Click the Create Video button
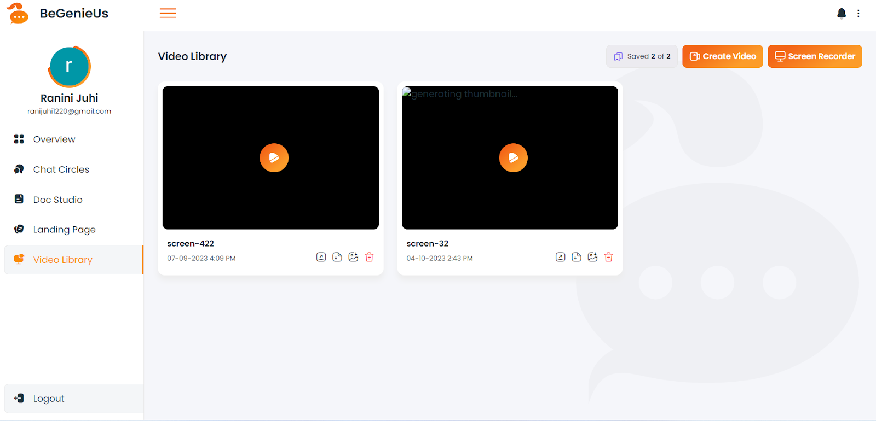The width and height of the screenshot is (876, 421). [722, 56]
